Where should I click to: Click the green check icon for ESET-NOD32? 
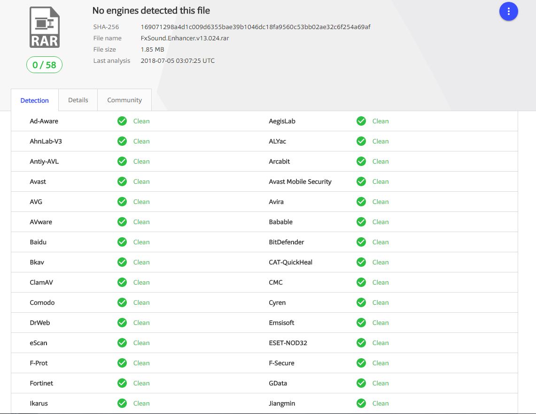(361, 343)
